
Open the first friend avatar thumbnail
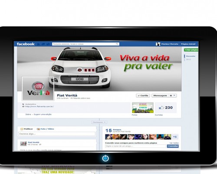[x=109, y=137]
